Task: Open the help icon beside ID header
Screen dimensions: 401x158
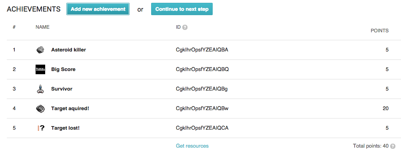Action: (x=185, y=27)
